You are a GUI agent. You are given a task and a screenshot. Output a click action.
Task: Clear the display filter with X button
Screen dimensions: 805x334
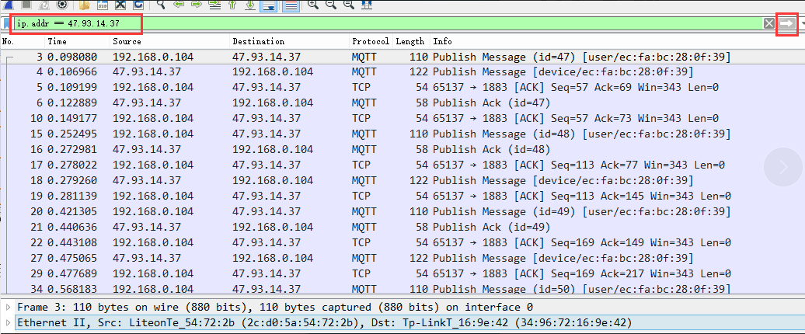click(768, 23)
